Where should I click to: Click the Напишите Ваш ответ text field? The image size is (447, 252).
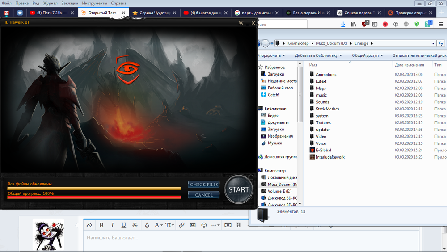click(250, 238)
